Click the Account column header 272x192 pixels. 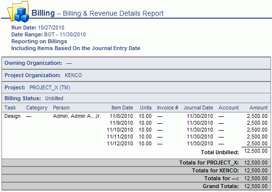(x=228, y=108)
